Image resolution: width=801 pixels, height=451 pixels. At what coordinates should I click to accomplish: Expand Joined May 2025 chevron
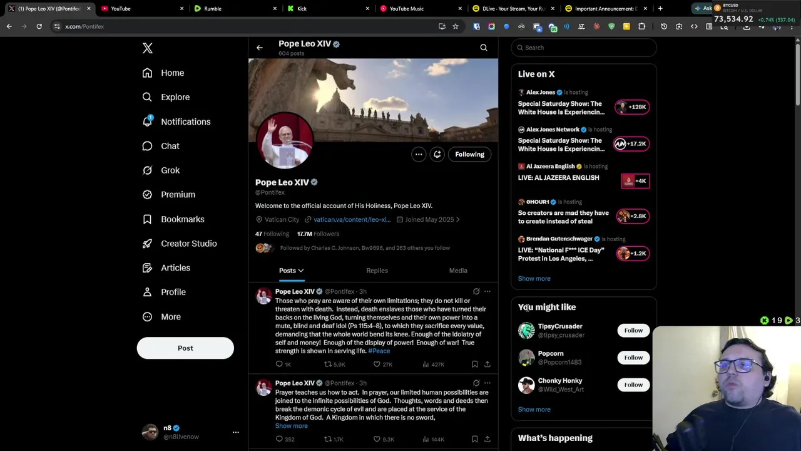(457, 220)
